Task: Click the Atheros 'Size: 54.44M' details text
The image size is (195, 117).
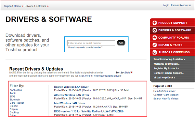Action: tap(135, 98)
